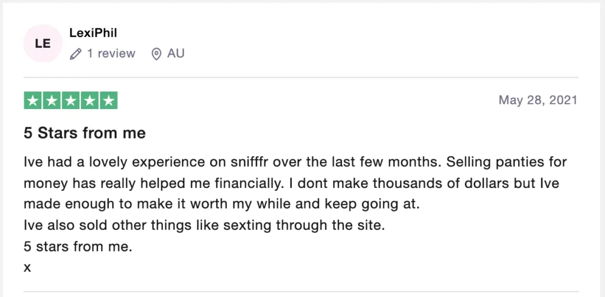Click the May 28, 2021 review date

538,100
